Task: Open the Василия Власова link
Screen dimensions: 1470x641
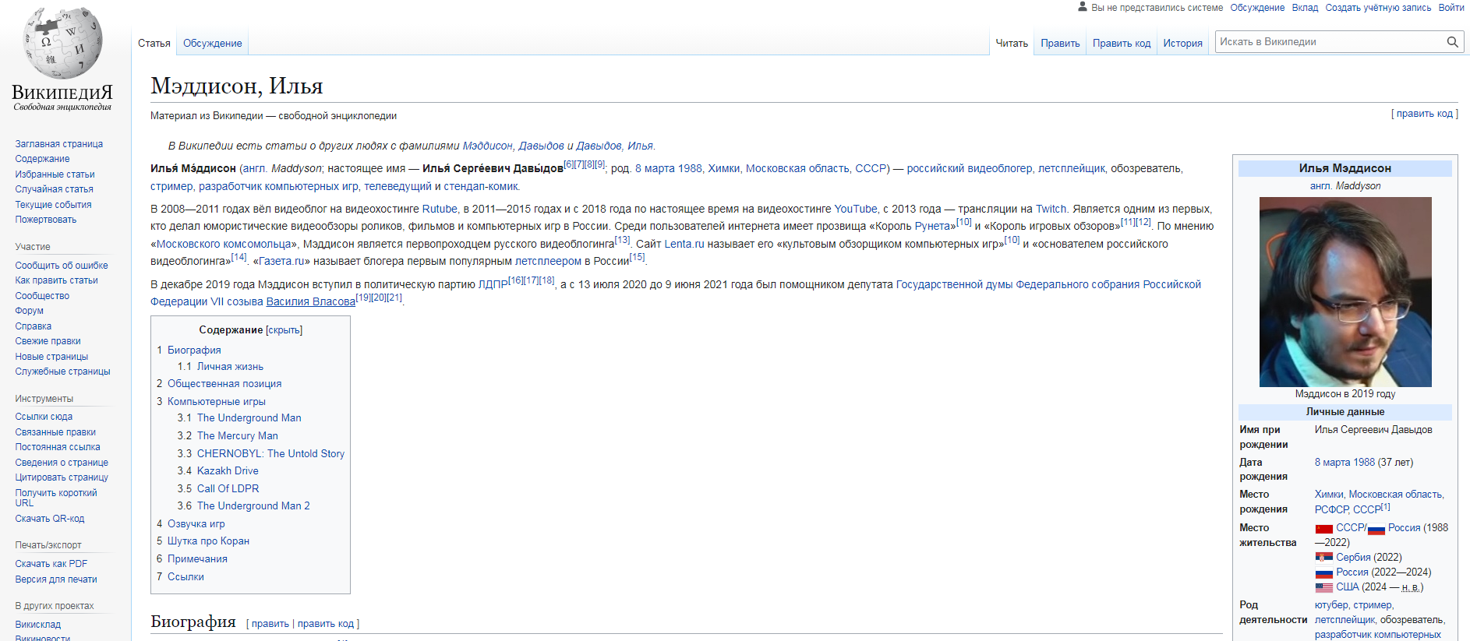Action: click(311, 302)
